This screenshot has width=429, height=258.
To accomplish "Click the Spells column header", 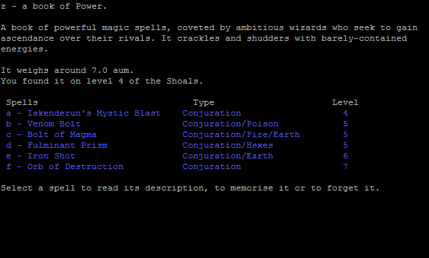I will (22, 102).
